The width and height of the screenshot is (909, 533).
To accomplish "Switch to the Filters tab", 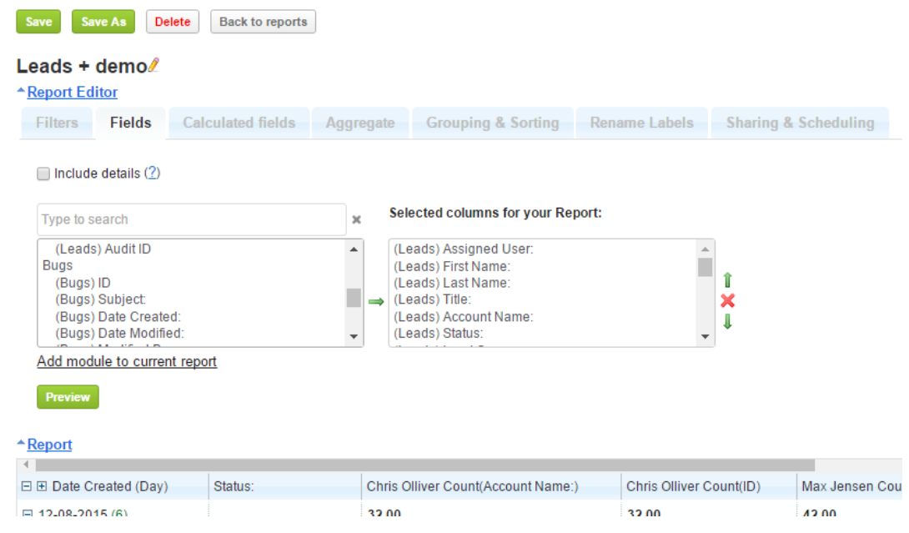I will pyautogui.click(x=57, y=123).
